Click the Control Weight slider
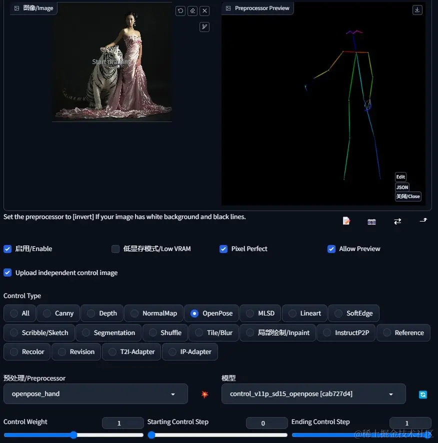Viewport: 438px width, 443px height. (73, 435)
